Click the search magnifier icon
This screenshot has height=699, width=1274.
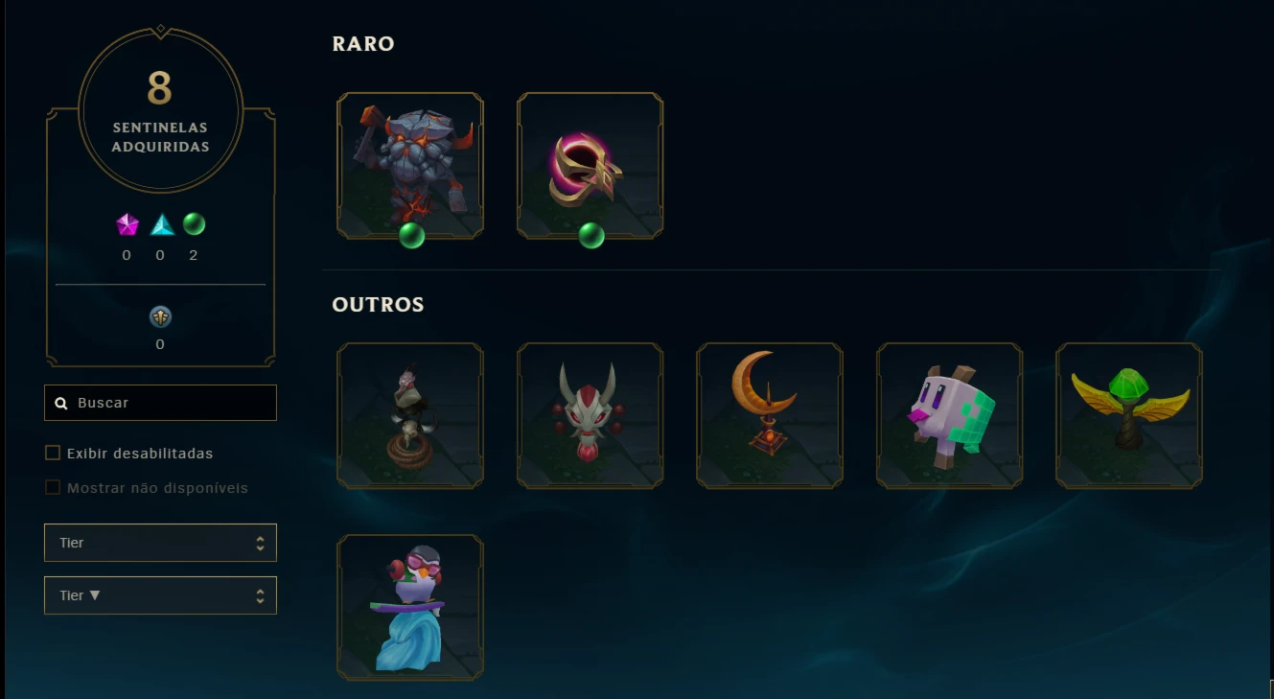[61, 404]
